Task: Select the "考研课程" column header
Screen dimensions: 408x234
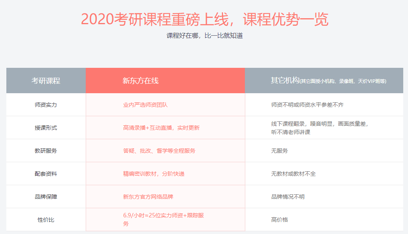Action: (x=46, y=81)
